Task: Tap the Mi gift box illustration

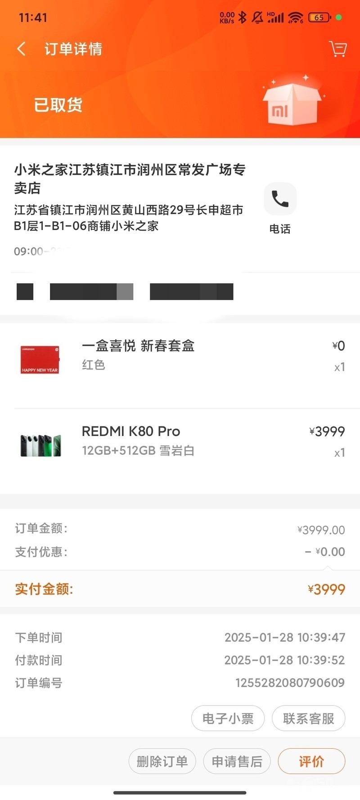Action: [292, 103]
